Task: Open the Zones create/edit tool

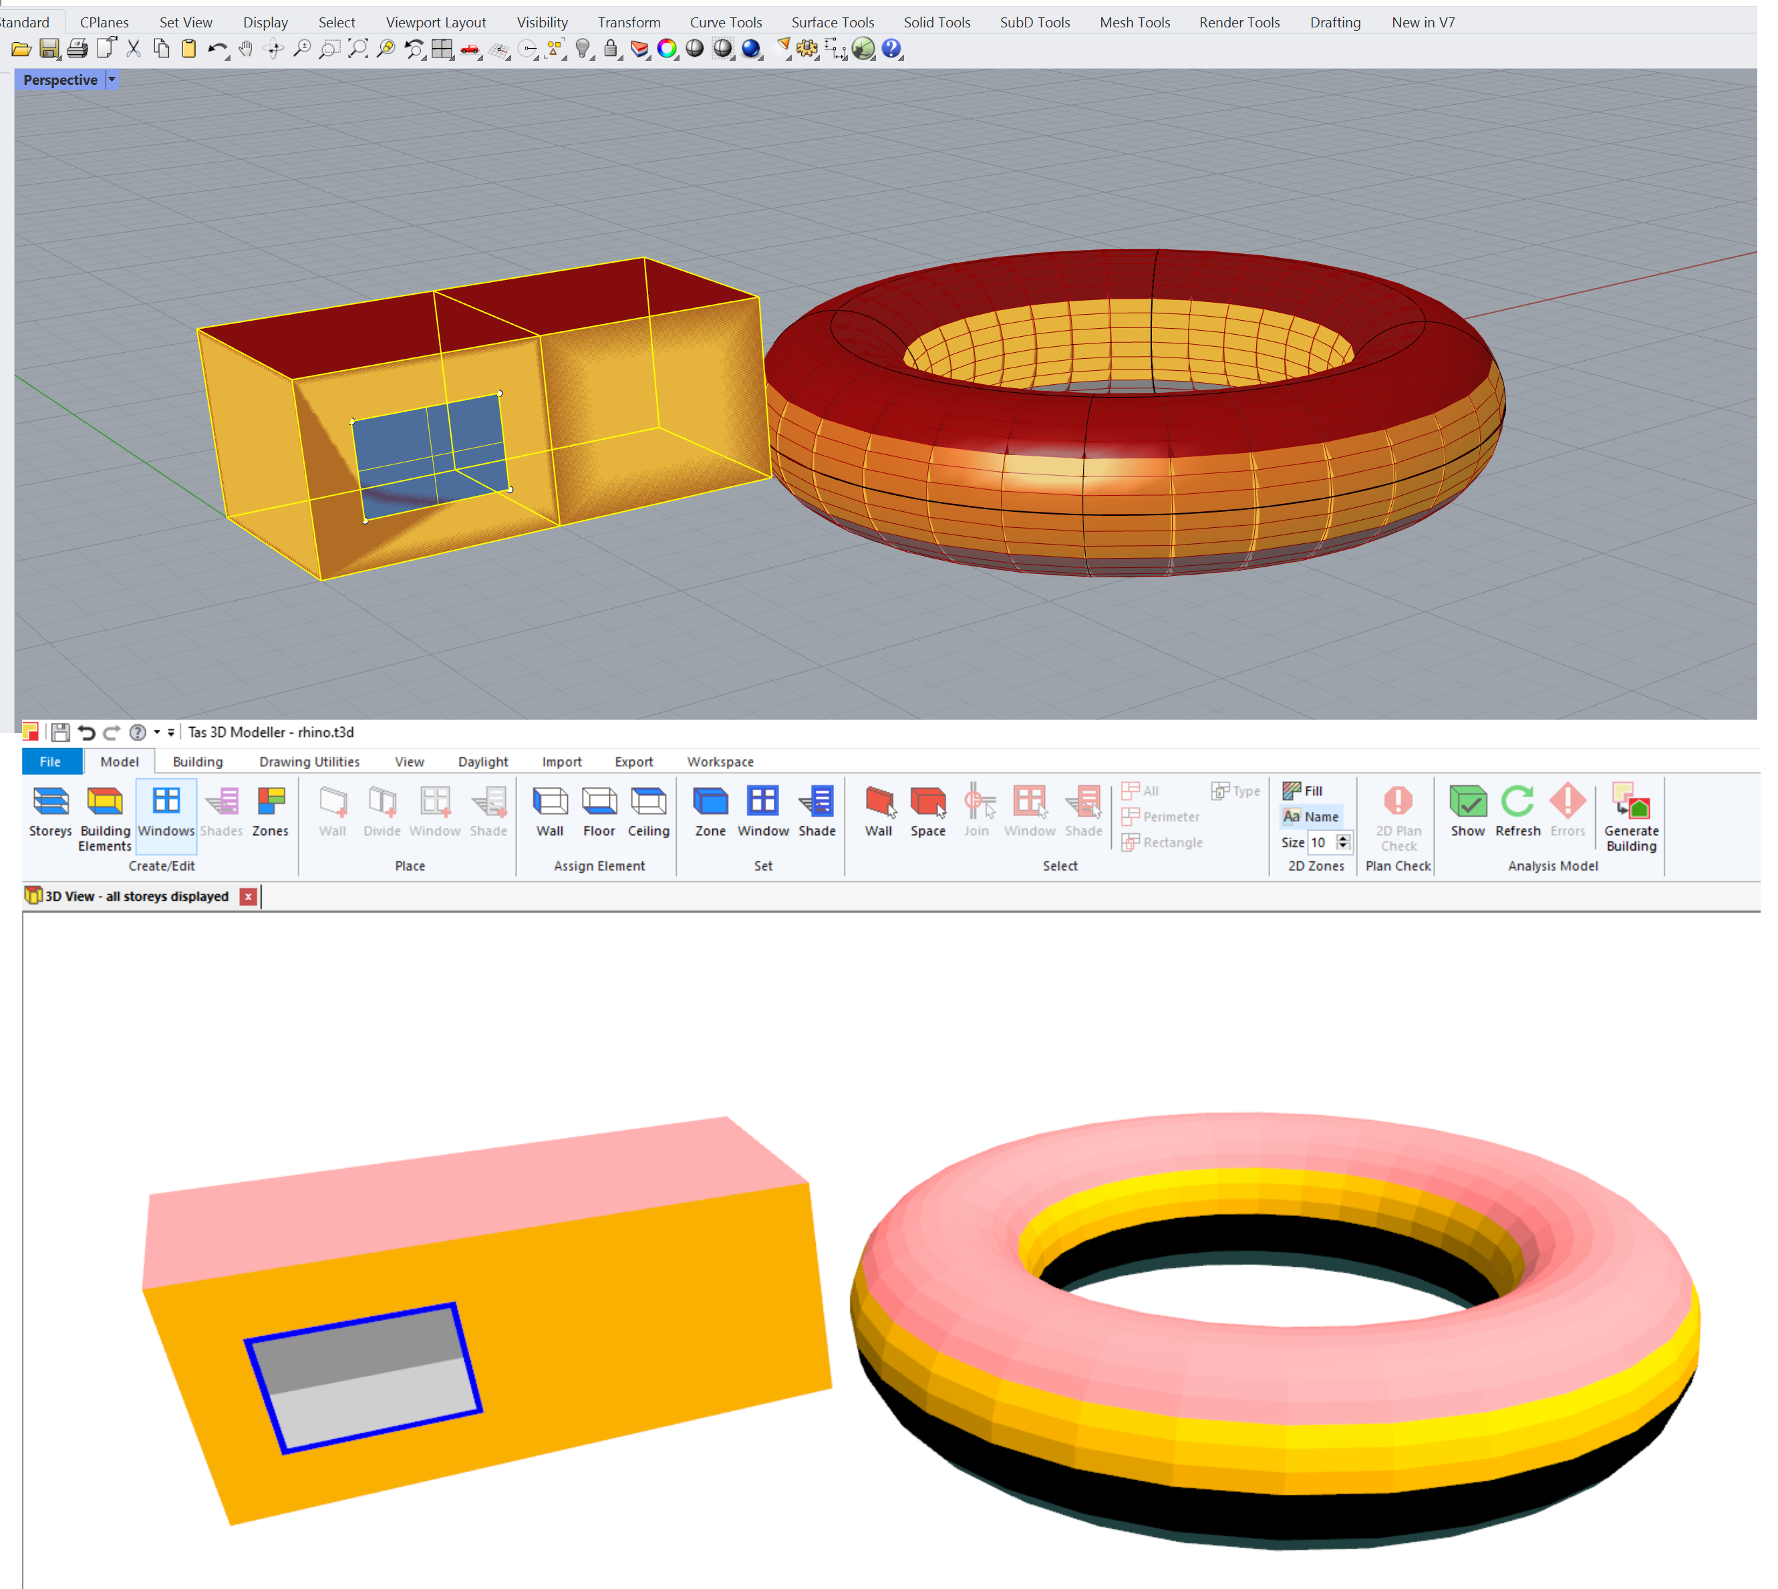Action: coord(271,812)
